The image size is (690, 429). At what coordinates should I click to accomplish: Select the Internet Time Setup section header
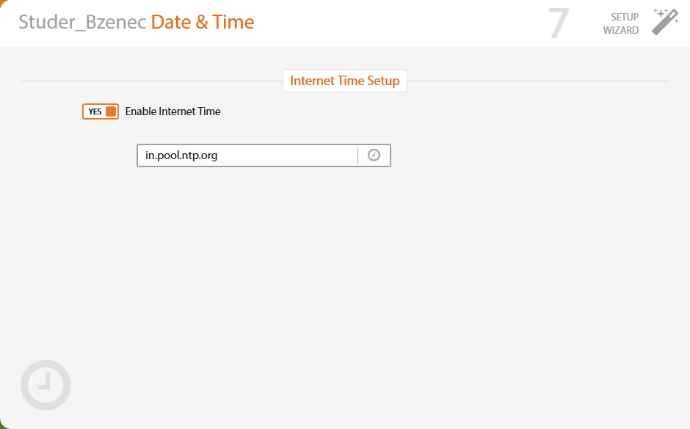coord(344,81)
